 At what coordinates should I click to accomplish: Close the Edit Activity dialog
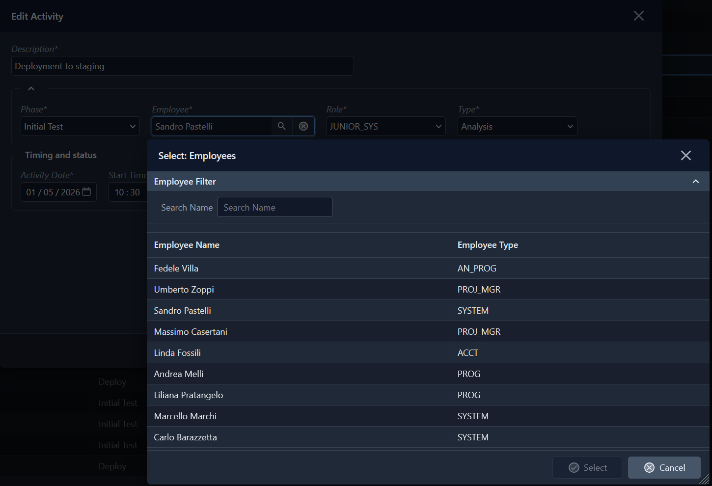pyautogui.click(x=638, y=16)
